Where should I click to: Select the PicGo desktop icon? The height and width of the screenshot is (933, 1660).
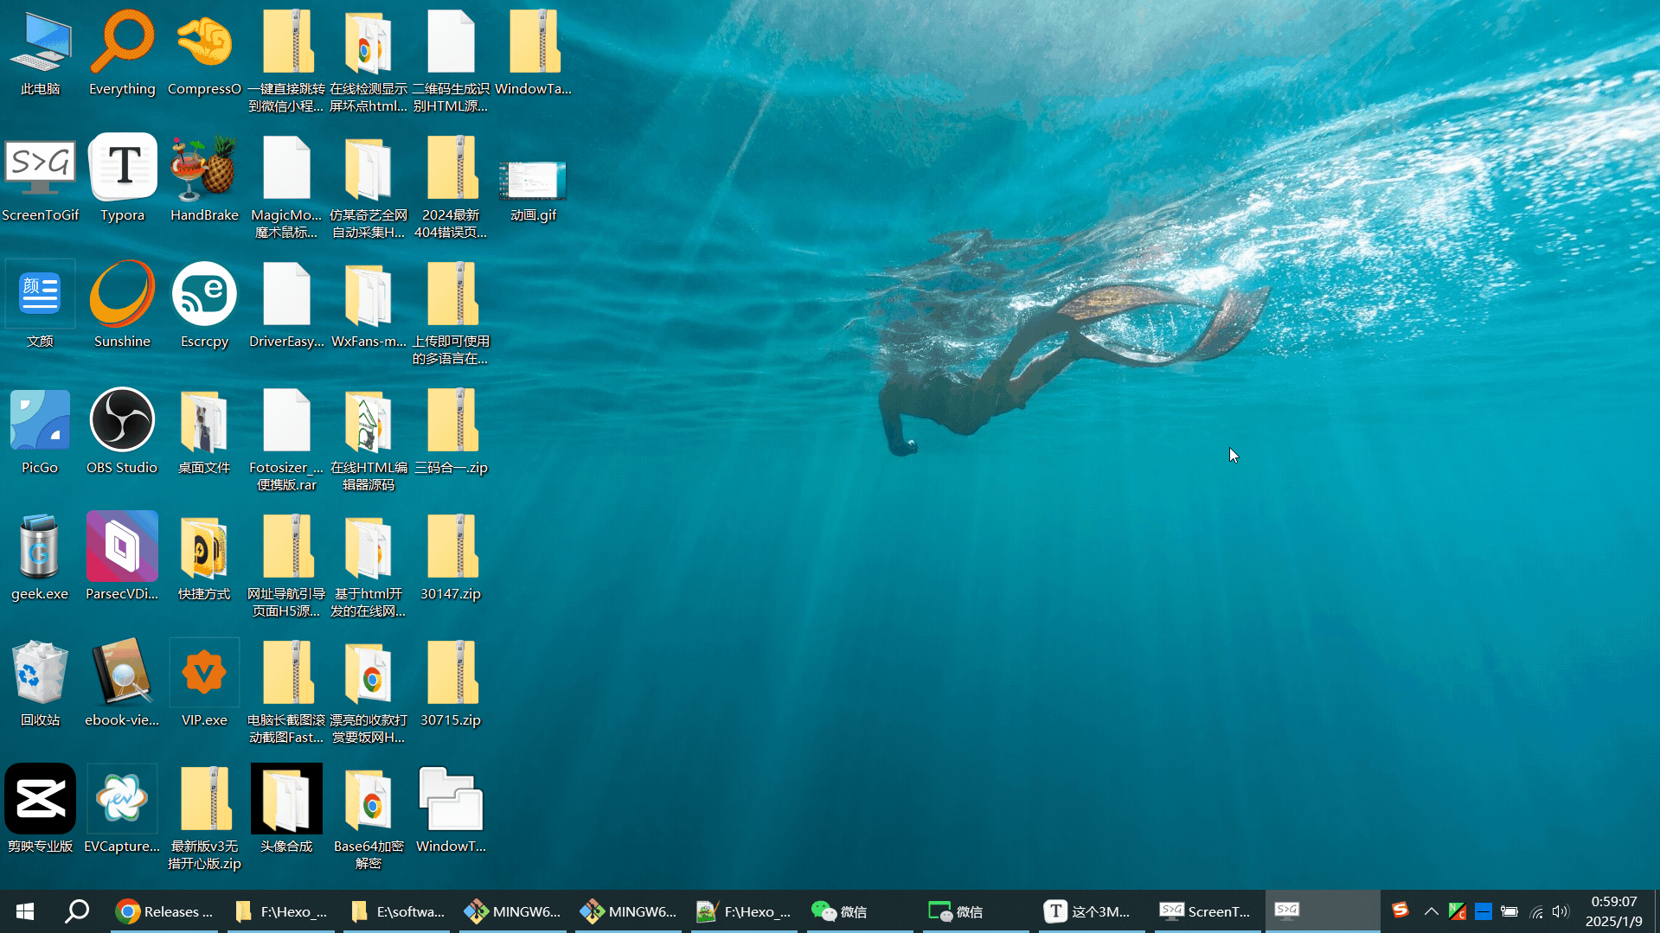click(40, 432)
